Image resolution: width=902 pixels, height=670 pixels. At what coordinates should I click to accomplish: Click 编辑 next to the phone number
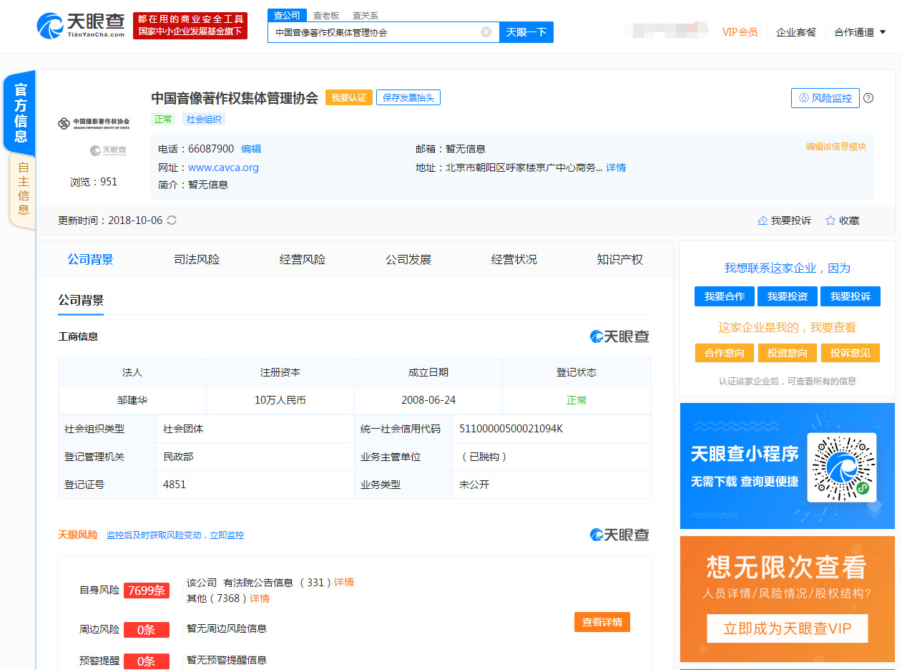251,149
